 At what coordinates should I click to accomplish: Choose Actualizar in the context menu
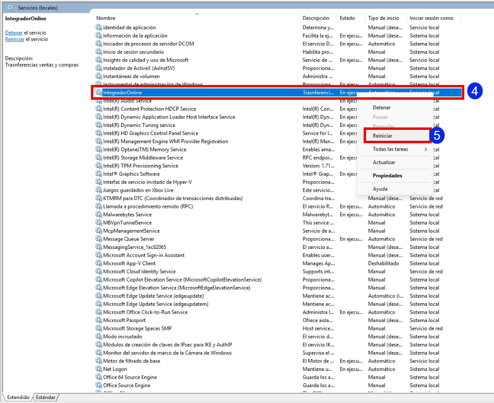[384, 162]
